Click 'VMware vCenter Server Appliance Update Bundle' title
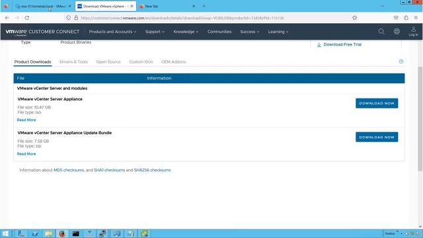Image resolution: width=423 pixels, height=238 pixels. coord(65,133)
